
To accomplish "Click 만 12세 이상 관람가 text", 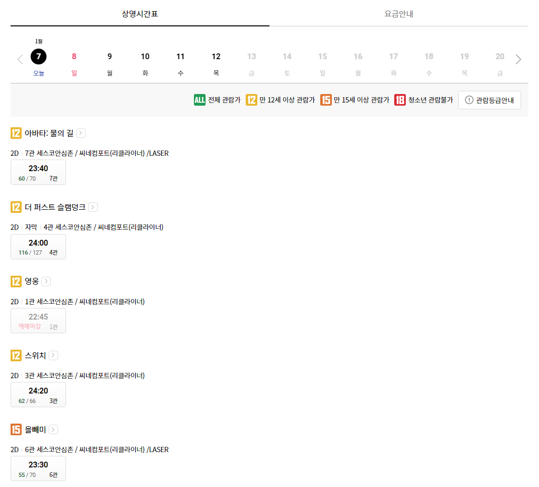I will 287,100.
